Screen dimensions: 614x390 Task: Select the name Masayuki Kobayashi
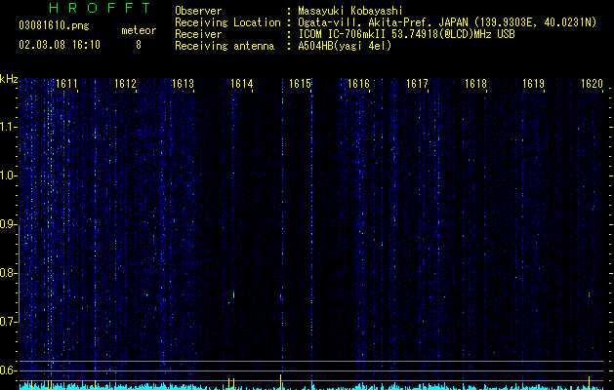(x=350, y=11)
